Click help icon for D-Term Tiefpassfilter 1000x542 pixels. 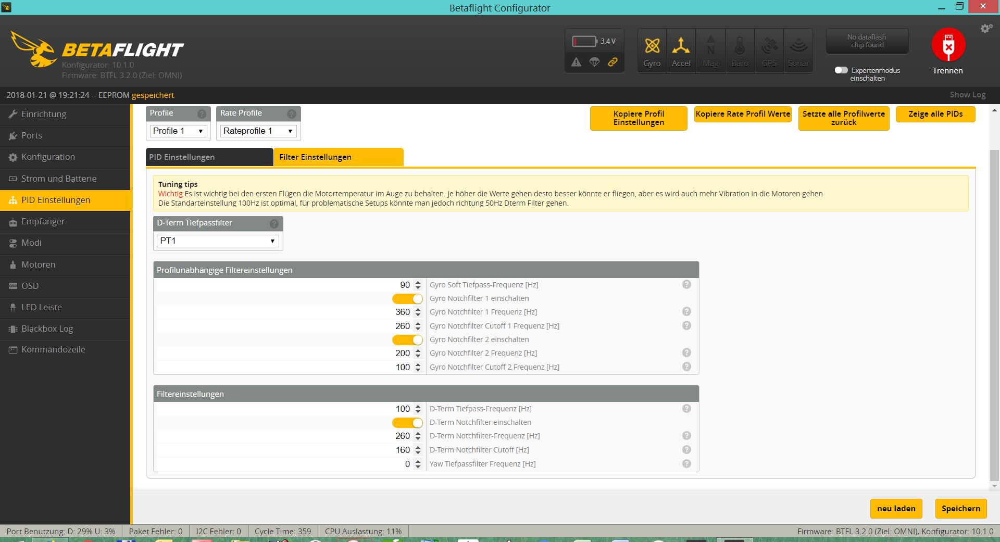[x=274, y=223]
